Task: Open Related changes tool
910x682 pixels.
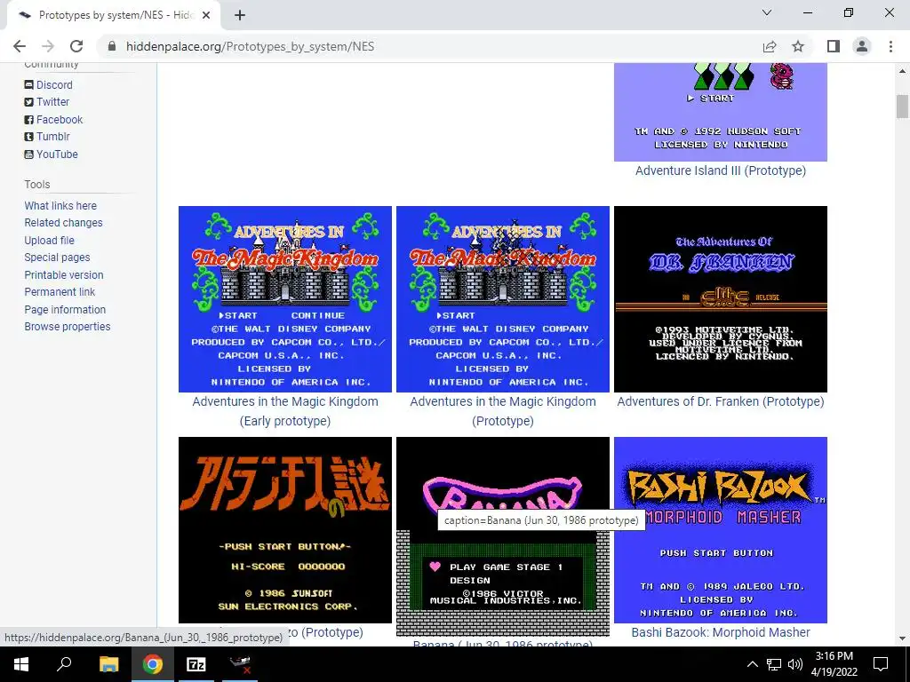Action: click(63, 223)
